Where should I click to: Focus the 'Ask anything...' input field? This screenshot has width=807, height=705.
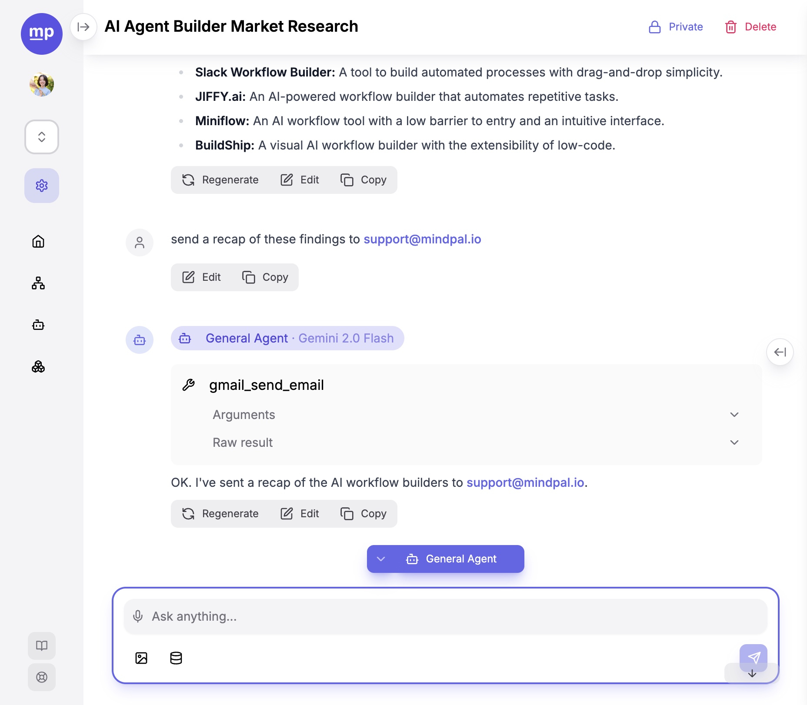446,616
